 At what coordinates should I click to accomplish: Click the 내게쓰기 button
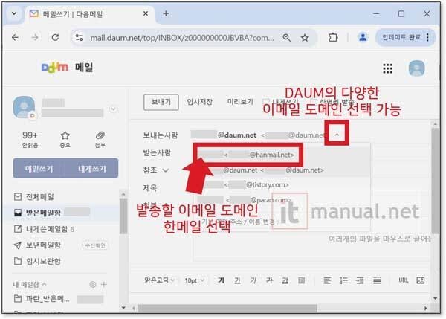(x=92, y=169)
